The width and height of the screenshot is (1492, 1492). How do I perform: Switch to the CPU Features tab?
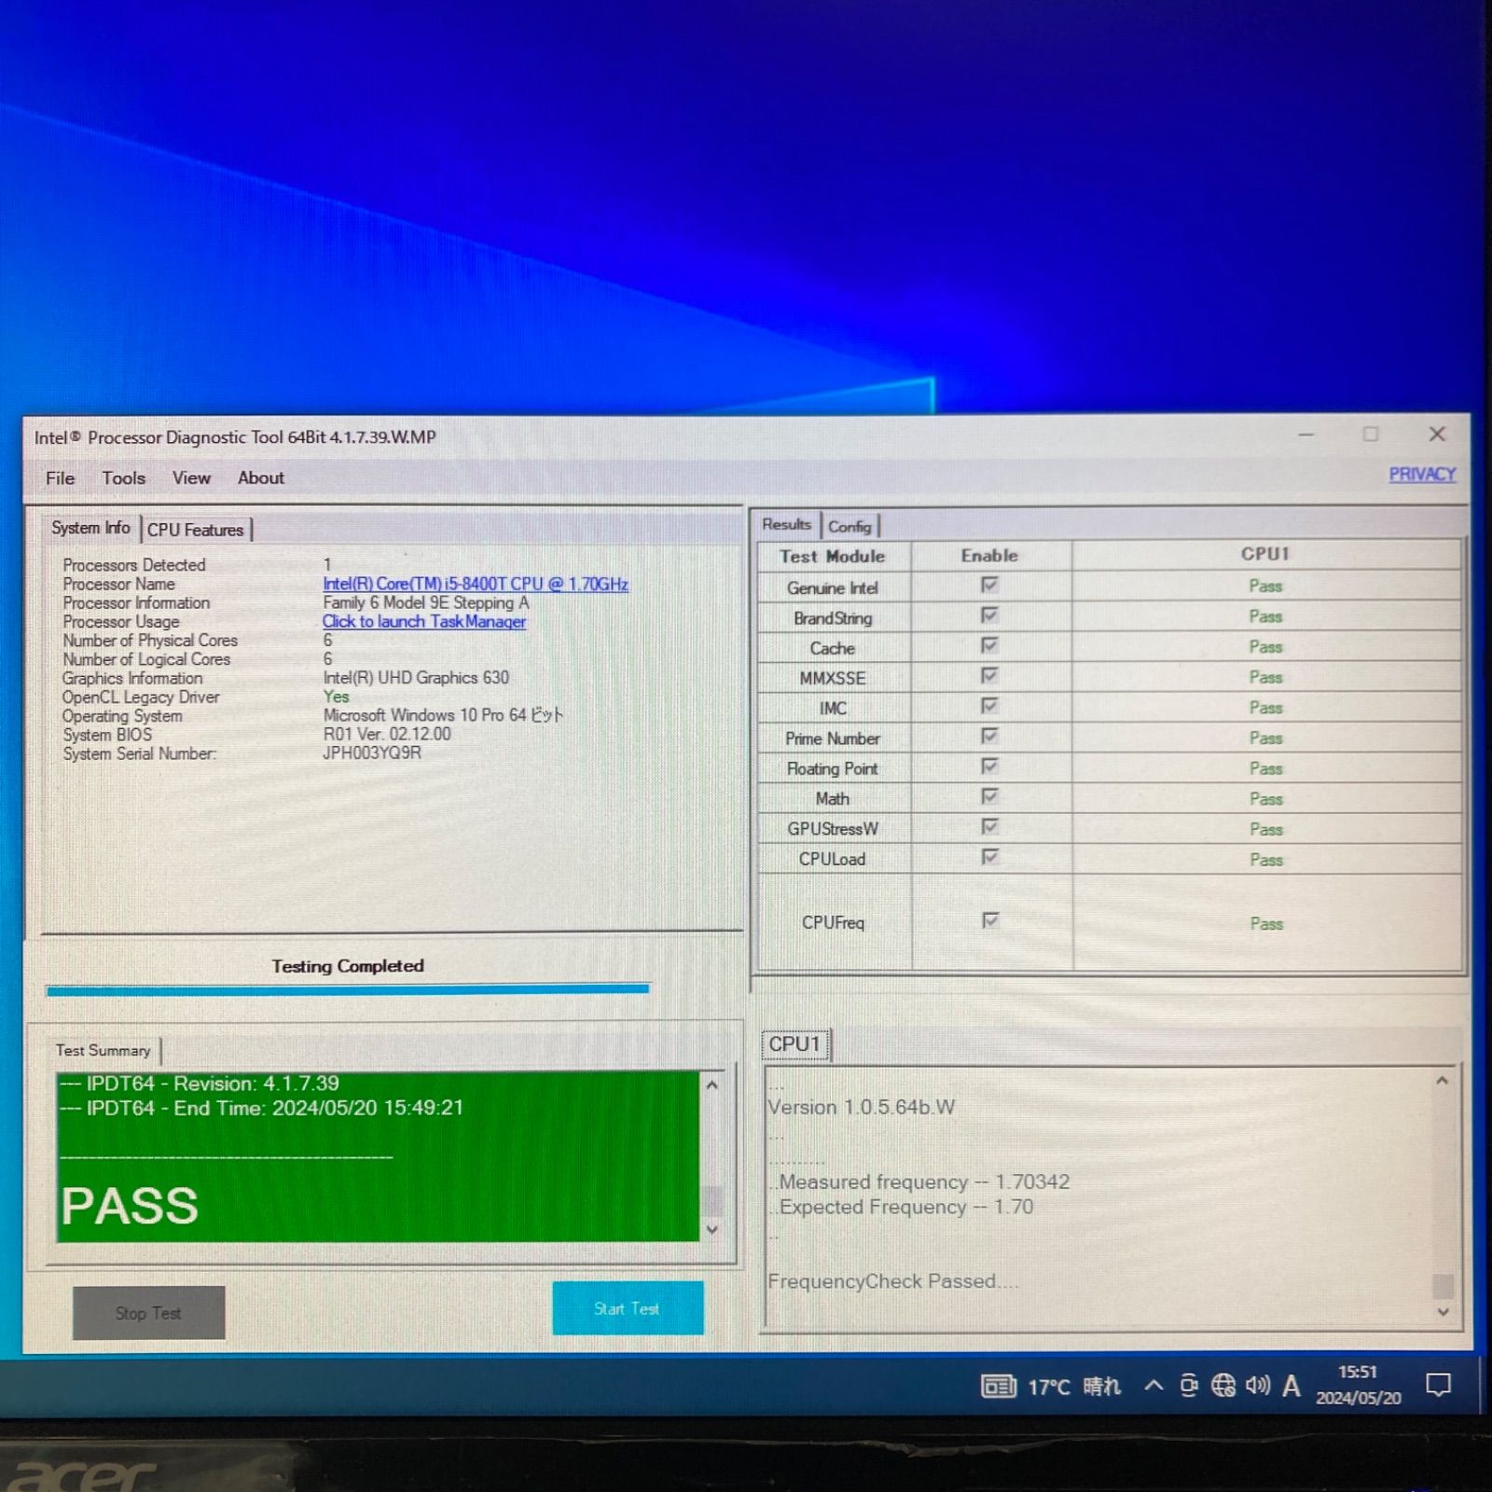pyautogui.click(x=195, y=530)
